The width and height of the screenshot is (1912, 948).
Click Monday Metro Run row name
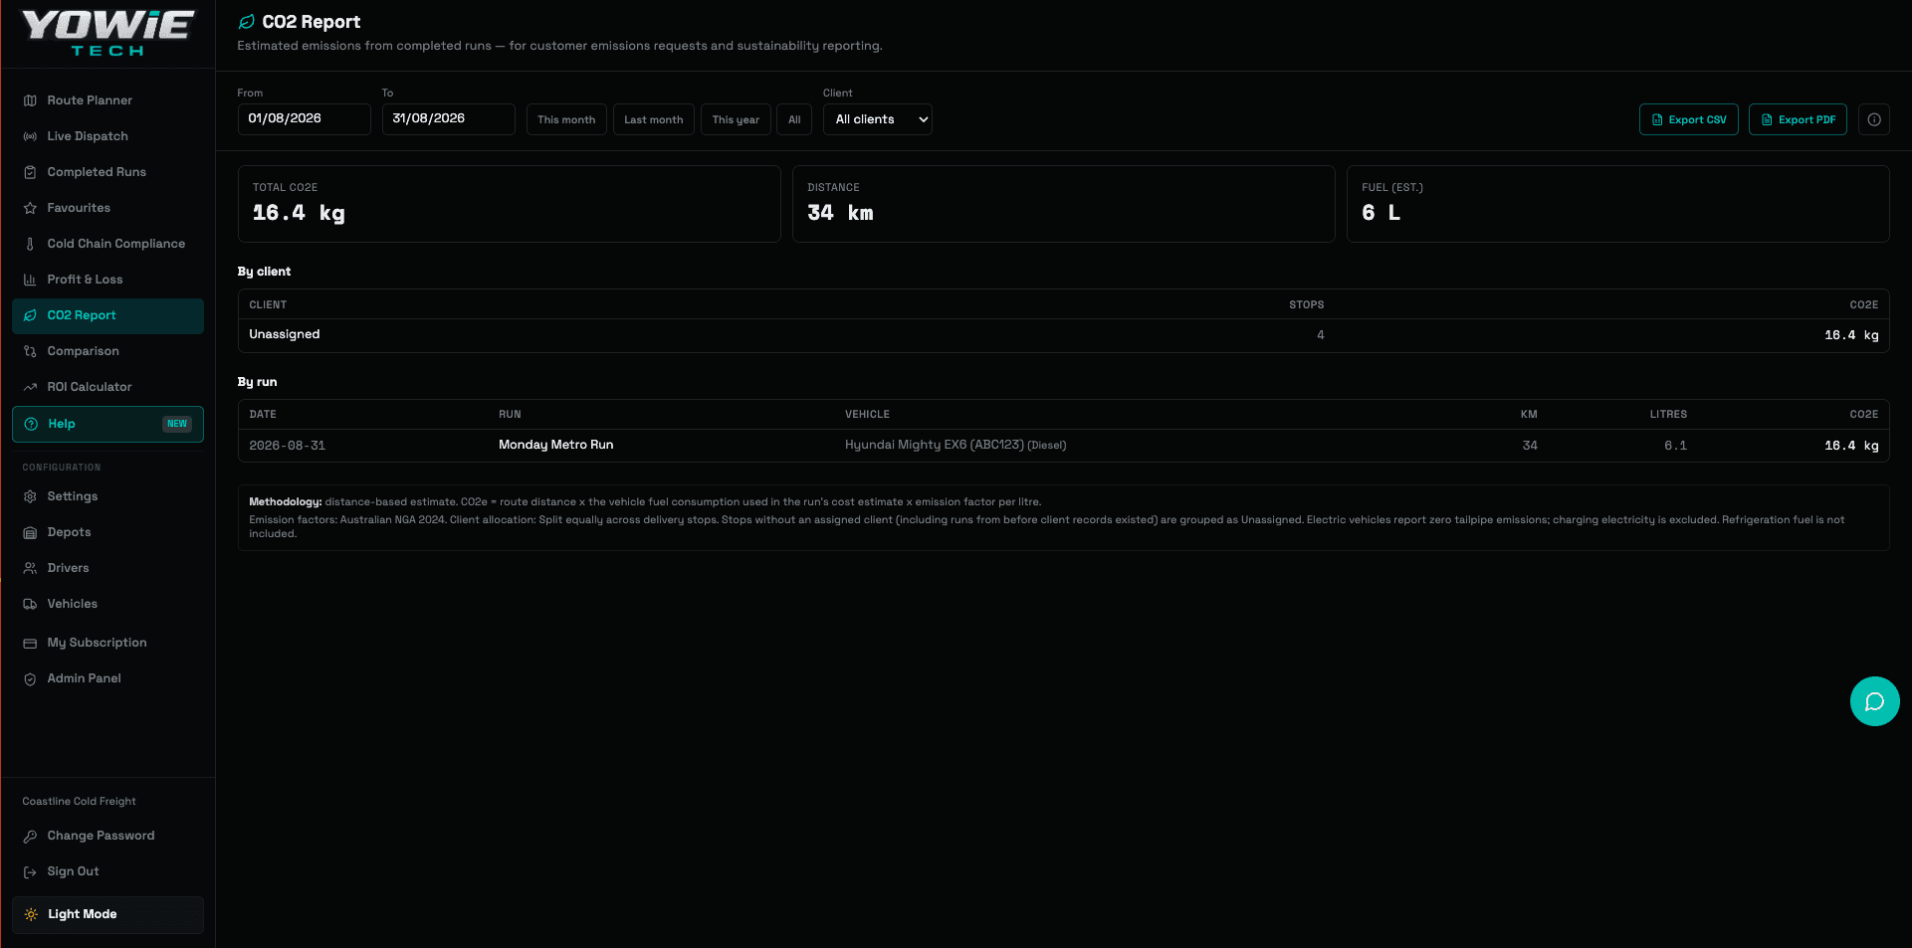[x=555, y=445]
